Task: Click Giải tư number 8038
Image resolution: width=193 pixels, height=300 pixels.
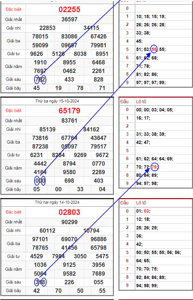Action: coord(80,54)
